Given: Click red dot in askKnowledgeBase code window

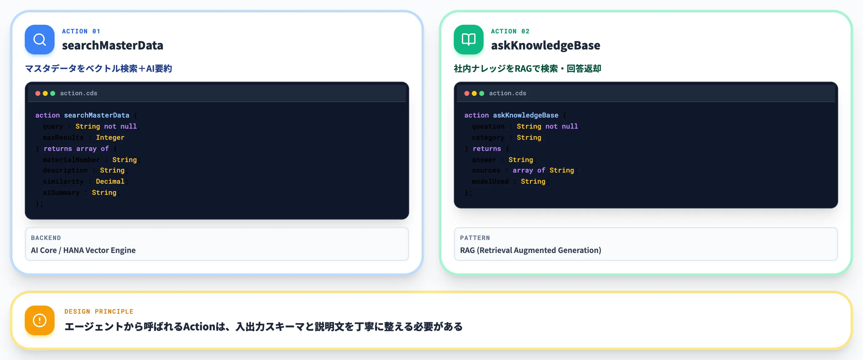Looking at the screenshot, I should (x=467, y=93).
